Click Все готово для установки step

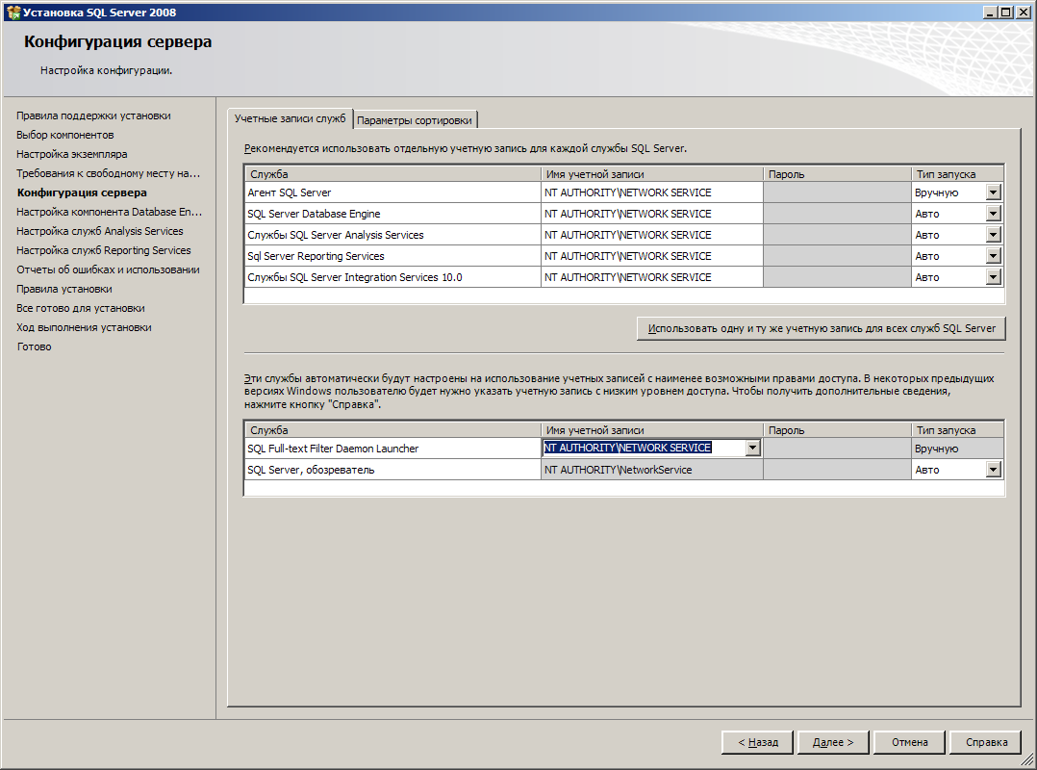(x=81, y=308)
